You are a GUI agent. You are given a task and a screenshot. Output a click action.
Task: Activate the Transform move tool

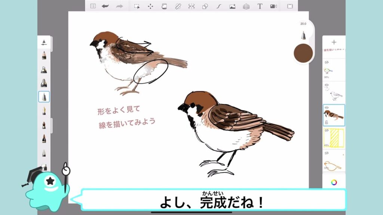(150, 6)
